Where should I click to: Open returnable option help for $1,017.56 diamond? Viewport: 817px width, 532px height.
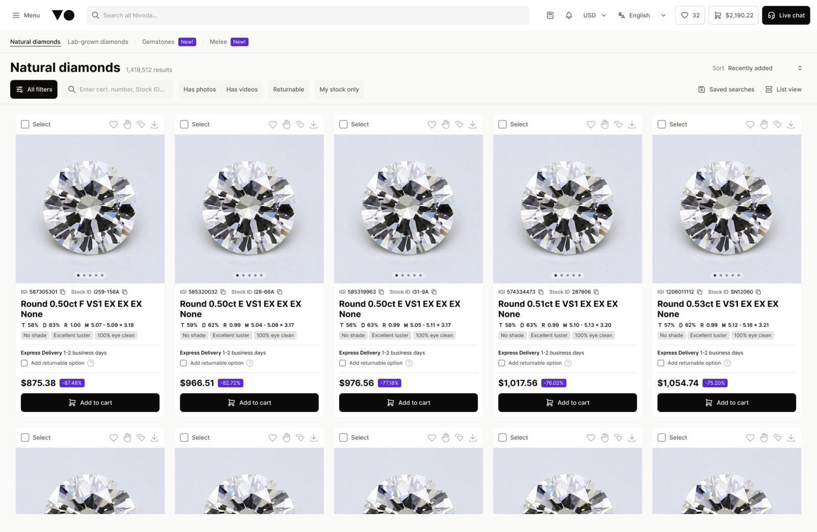568,363
